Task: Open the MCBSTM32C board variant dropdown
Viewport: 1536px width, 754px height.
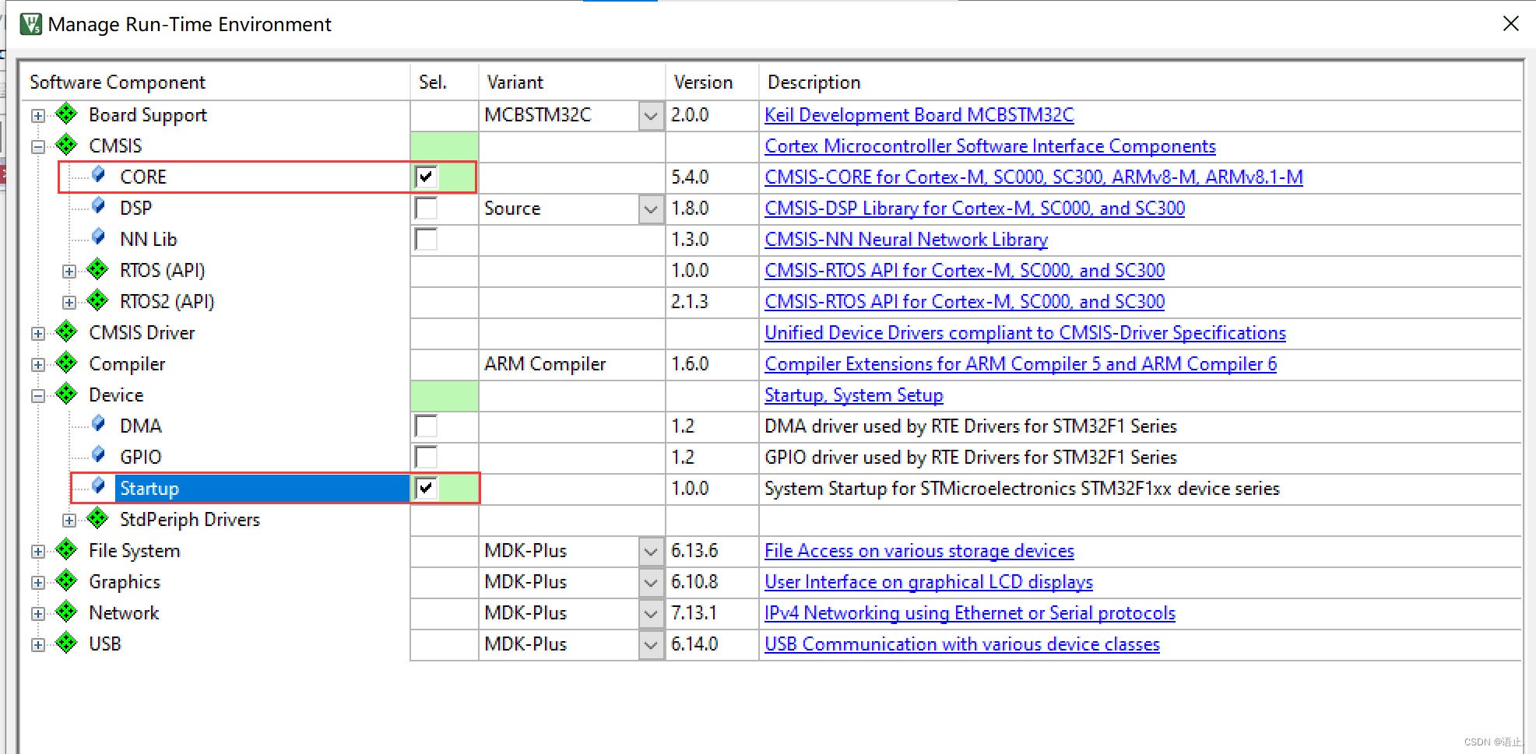Action: pos(651,116)
